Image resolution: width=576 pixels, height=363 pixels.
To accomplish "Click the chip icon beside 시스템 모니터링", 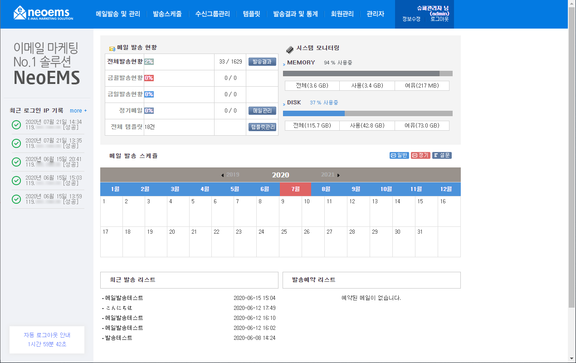I will click(289, 49).
